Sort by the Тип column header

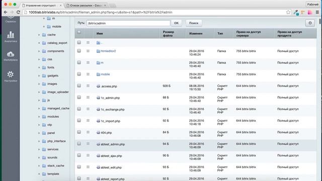pyautogui.click(x=220, y=34)
